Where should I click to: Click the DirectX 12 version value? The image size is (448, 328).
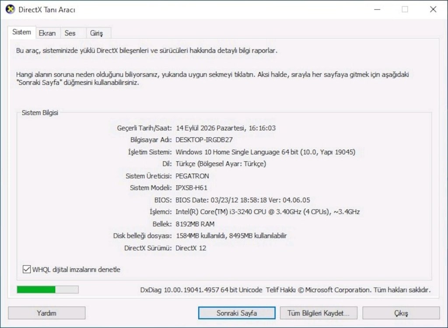coord(191,248)
